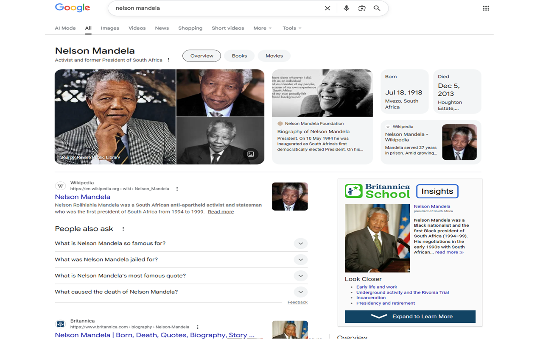Switch to the Images tab

coord(110,28)
